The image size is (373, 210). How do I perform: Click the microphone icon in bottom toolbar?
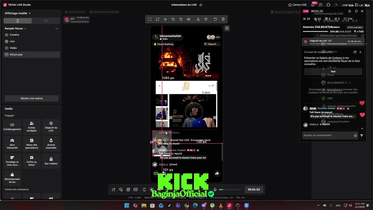coord(215,190)
